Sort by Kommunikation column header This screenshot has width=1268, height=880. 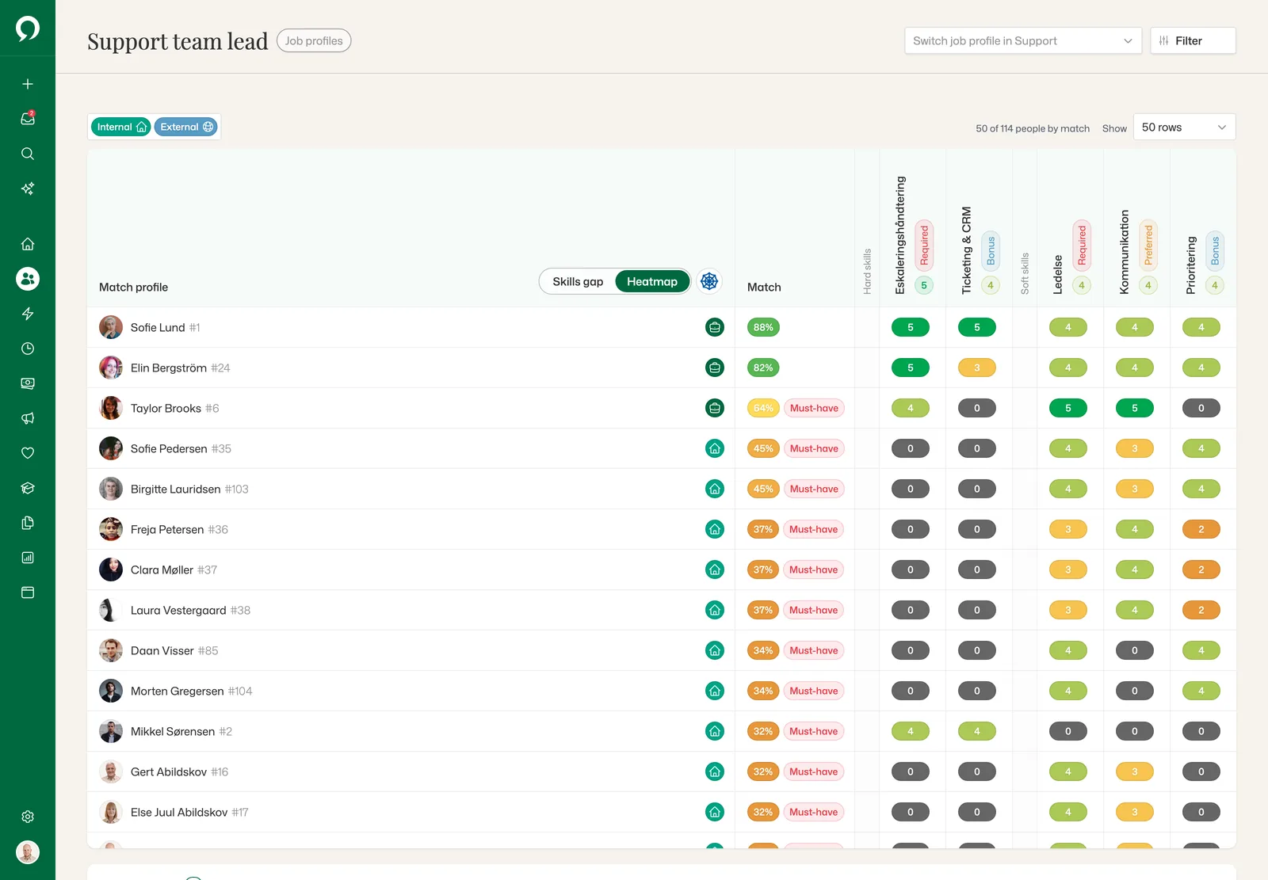1124,252
